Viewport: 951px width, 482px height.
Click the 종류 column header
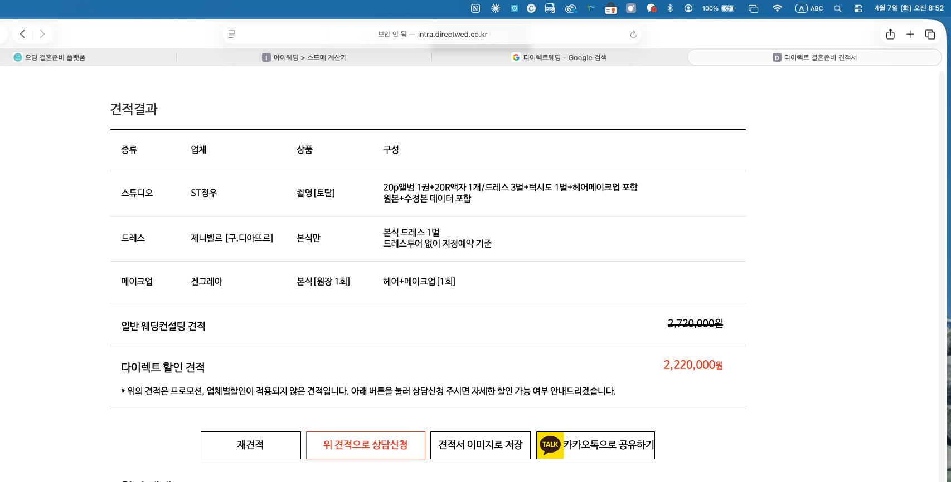tap(129, 150)
